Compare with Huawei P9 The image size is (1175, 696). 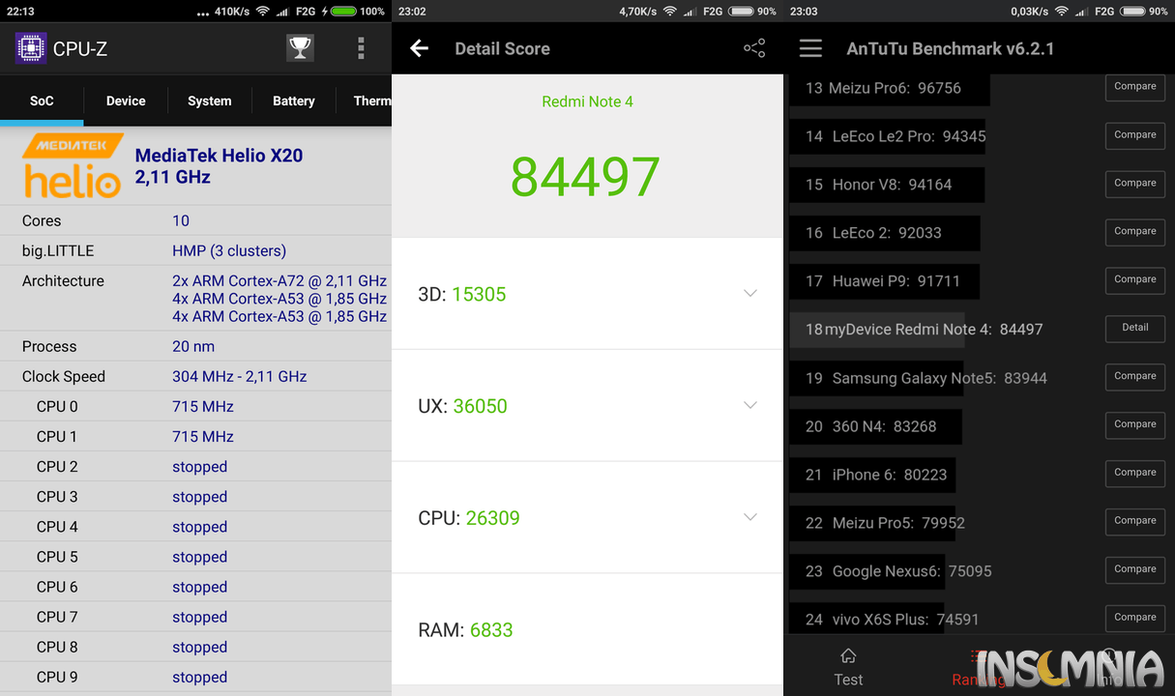1135,280
